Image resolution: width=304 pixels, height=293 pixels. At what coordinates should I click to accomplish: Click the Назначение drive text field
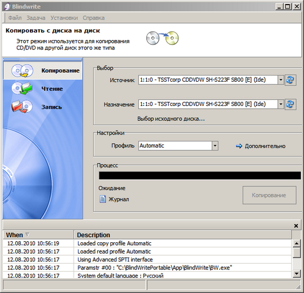click(208, 104)
